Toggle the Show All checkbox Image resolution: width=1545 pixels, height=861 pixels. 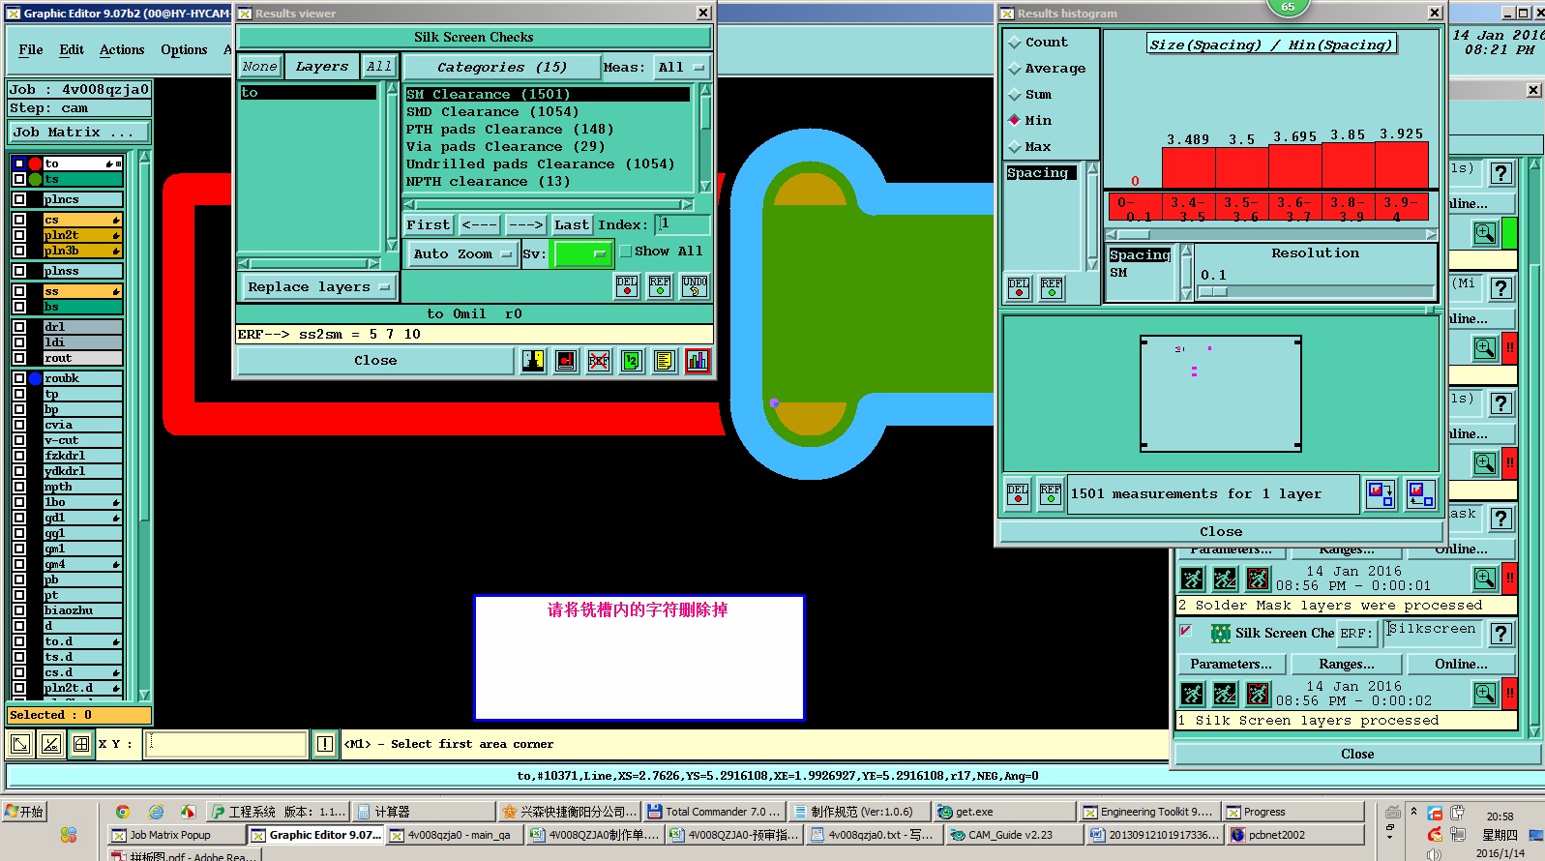click(625, 252)
